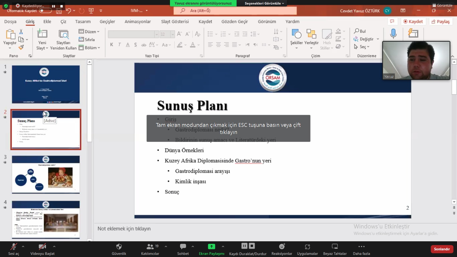
Task: Switch to the Tasarım tab
Action: 83,21
